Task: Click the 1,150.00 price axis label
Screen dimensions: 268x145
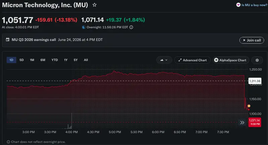Action: (255, 99)
